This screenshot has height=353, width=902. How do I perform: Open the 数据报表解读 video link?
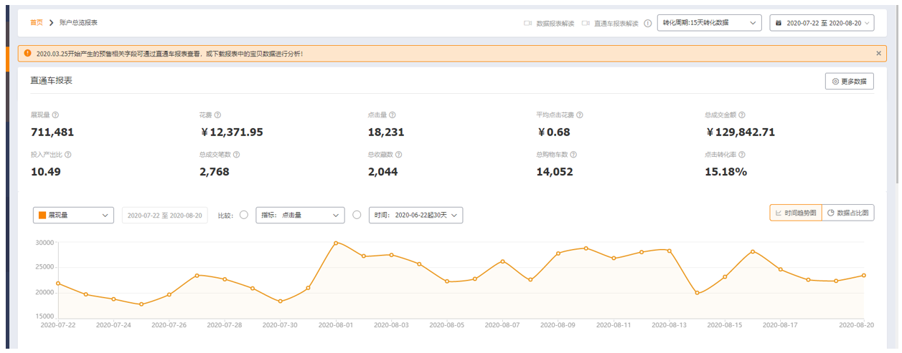click(x=549, y=23)
